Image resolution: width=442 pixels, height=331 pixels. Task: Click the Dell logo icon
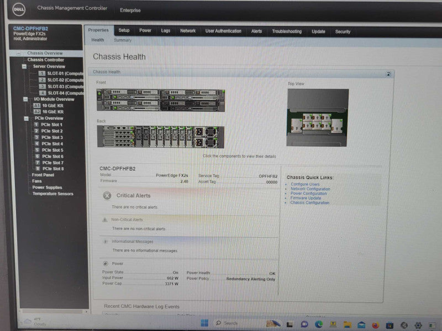[x=19, y=10]
